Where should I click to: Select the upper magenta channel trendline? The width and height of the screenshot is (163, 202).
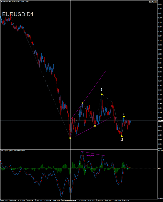pyautogui.click(x=88, y=95)
